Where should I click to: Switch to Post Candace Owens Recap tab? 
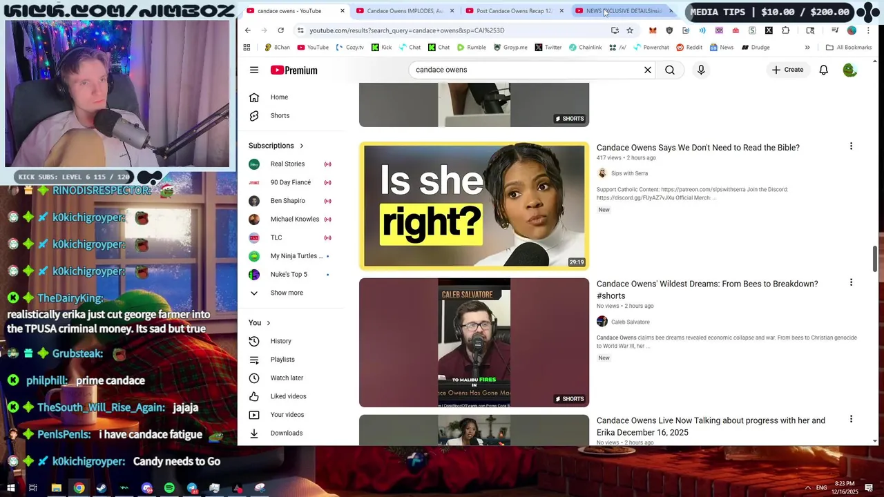point(514,11)
